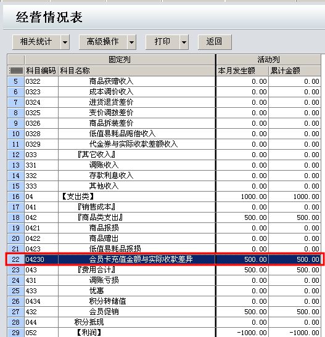325x337 pixels.
Task: Select row 商品赠出
Action: [x=164, y=238]
